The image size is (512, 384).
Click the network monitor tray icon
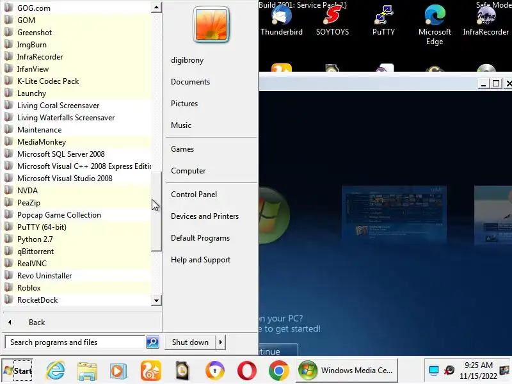[x=434, y=371]
